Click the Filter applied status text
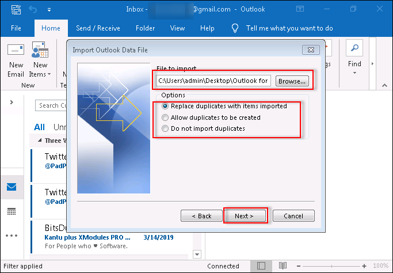 [x=23, y=266]
